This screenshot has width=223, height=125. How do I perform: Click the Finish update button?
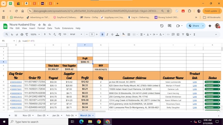(212, 11)
